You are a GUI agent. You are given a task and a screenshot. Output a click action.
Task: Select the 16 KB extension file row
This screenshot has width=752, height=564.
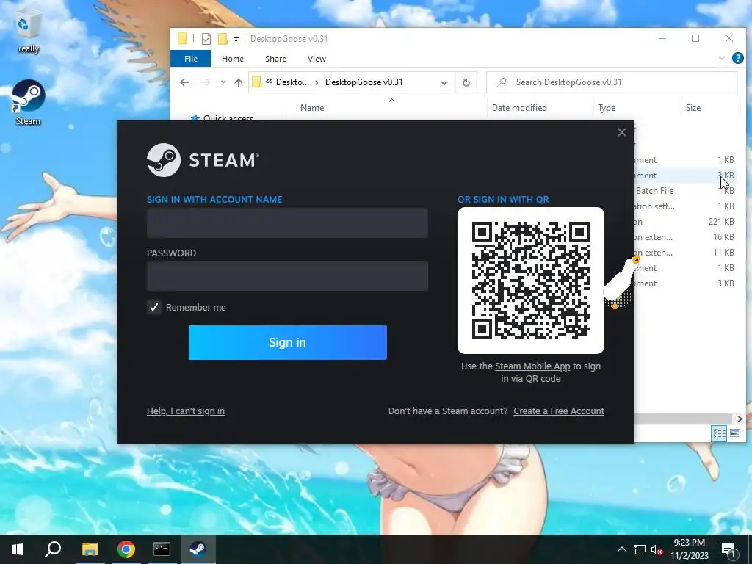(x=685, y=237)
